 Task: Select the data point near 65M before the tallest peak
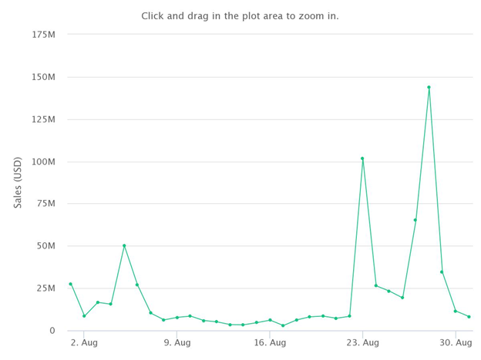(x=415, y=220)
